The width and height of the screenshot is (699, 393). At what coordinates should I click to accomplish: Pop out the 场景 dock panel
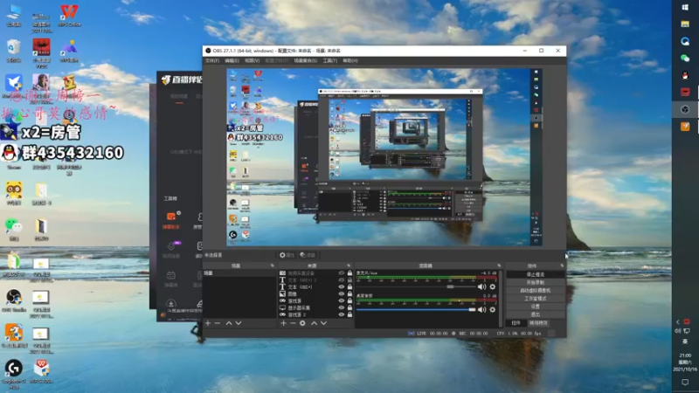click(x=273, y=265)
